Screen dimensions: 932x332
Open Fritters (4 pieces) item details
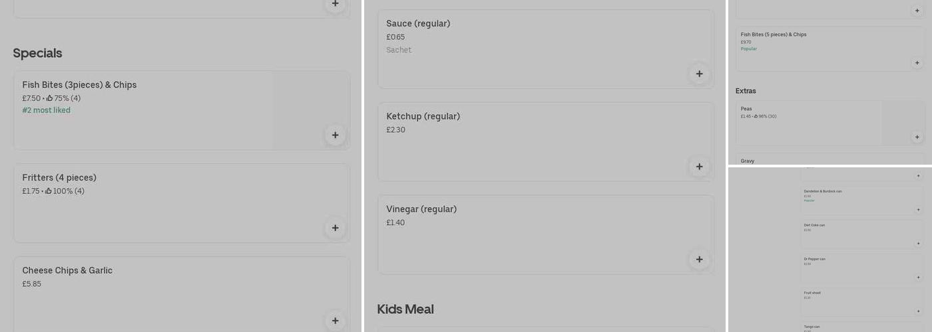coord(59,178)
